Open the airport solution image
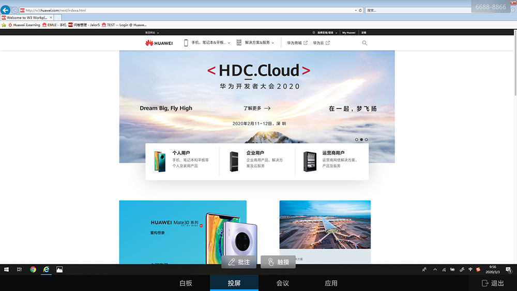The width and height of the screenshot is (517, 291). point(325,224)
